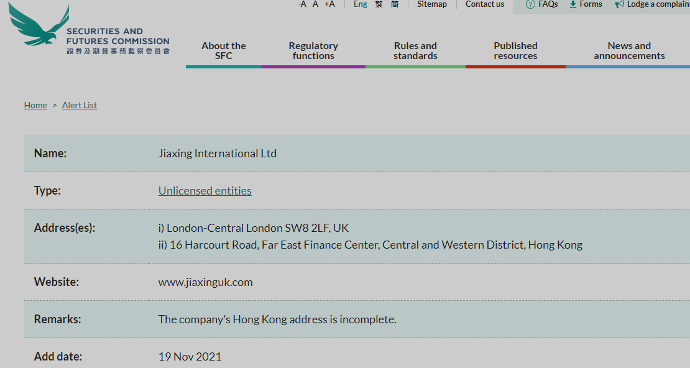Reset font size with the plain A
The width and height of the screenshot is (690, 368).
pos(316,4)
